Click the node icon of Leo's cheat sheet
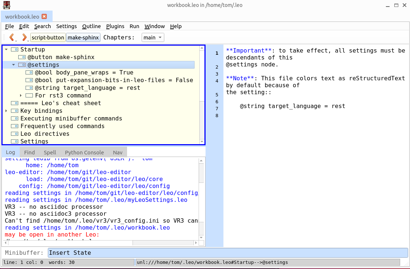Screen dimensions: 410x269 coord(15,103)
